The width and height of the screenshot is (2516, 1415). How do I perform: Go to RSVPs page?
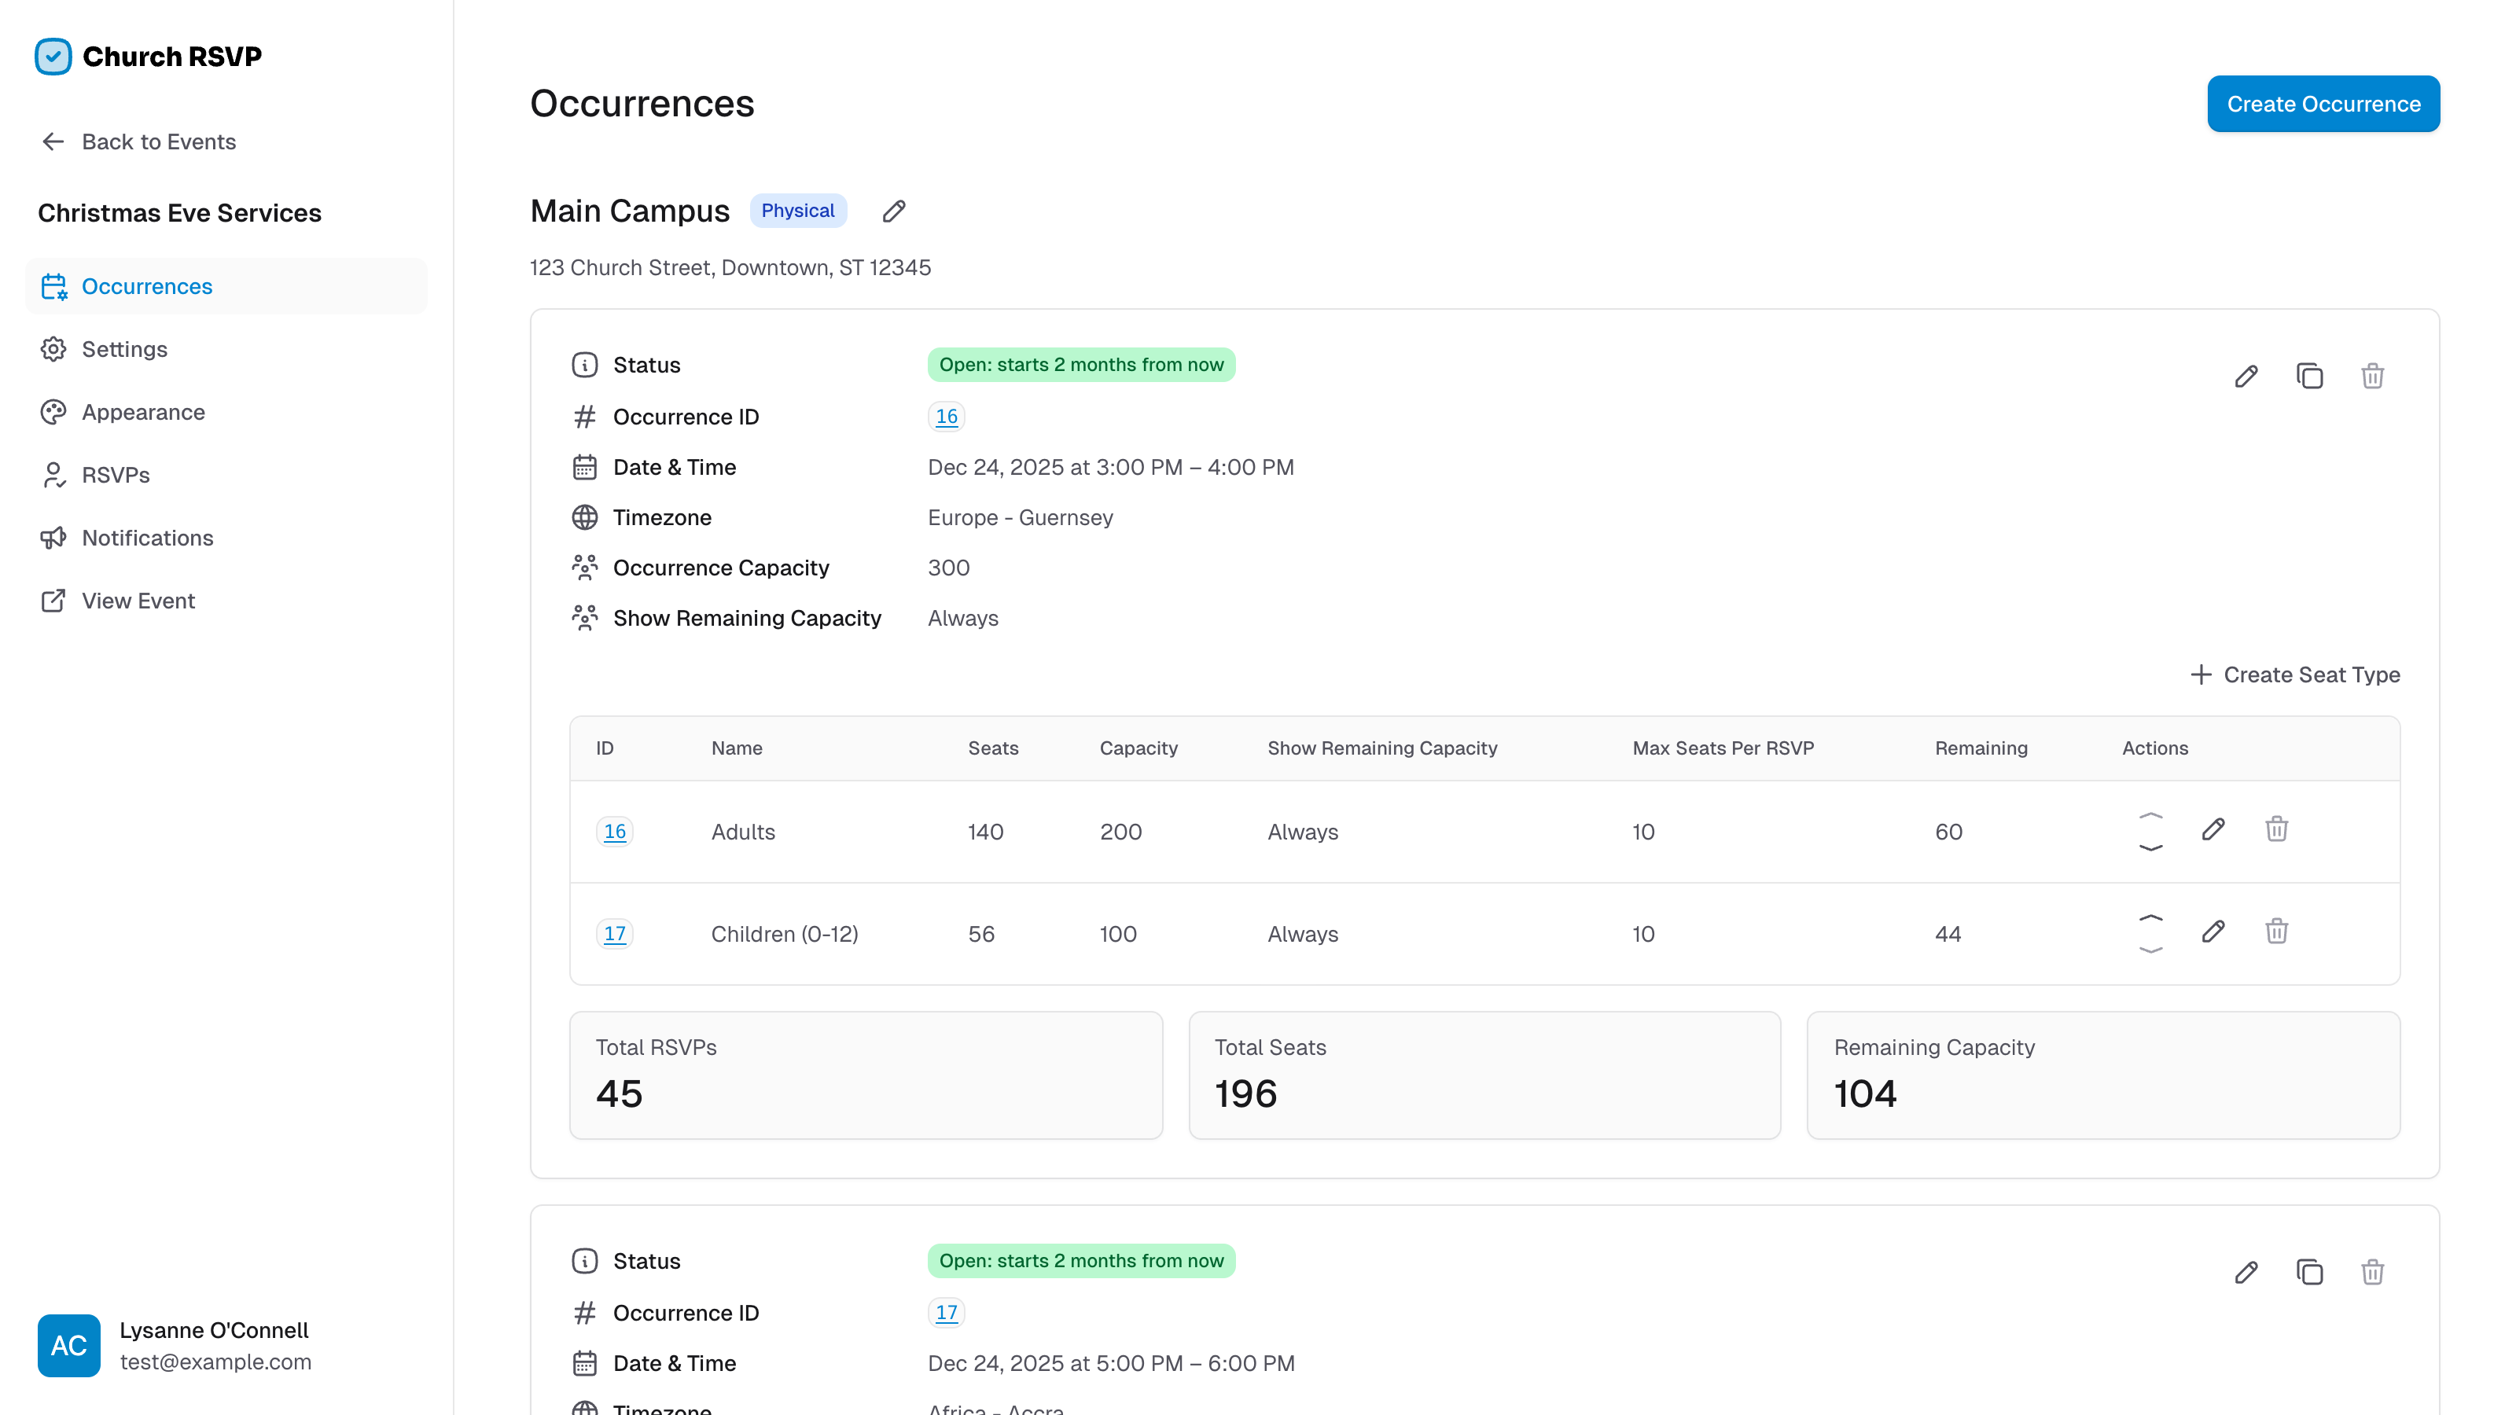click(x=116, y=475)
